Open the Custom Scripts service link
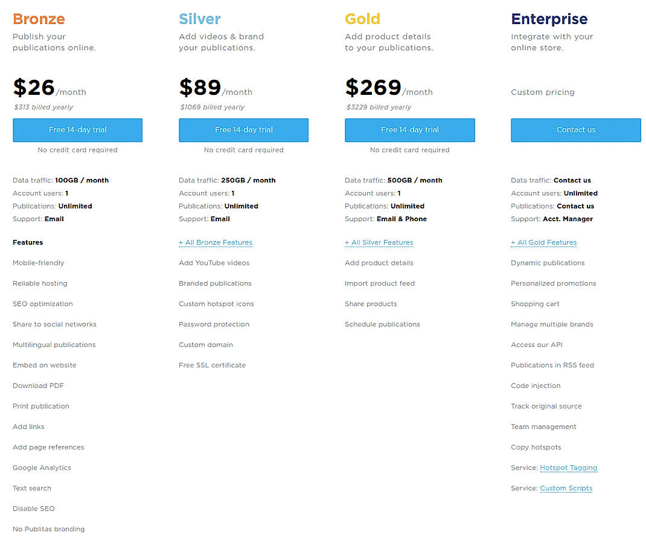Image resolution: width=646 pixels, height=539 pixels. [x=566, y=488]
